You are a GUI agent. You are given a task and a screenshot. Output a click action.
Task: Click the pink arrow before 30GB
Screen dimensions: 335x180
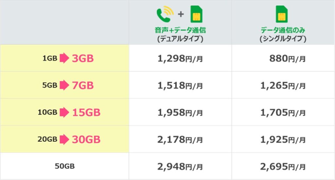(64, 139)
